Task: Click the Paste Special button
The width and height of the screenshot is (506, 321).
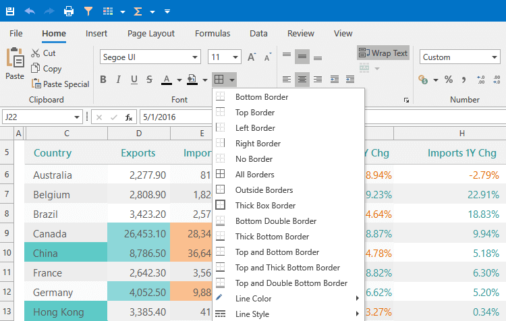Action: coord(60,84)
